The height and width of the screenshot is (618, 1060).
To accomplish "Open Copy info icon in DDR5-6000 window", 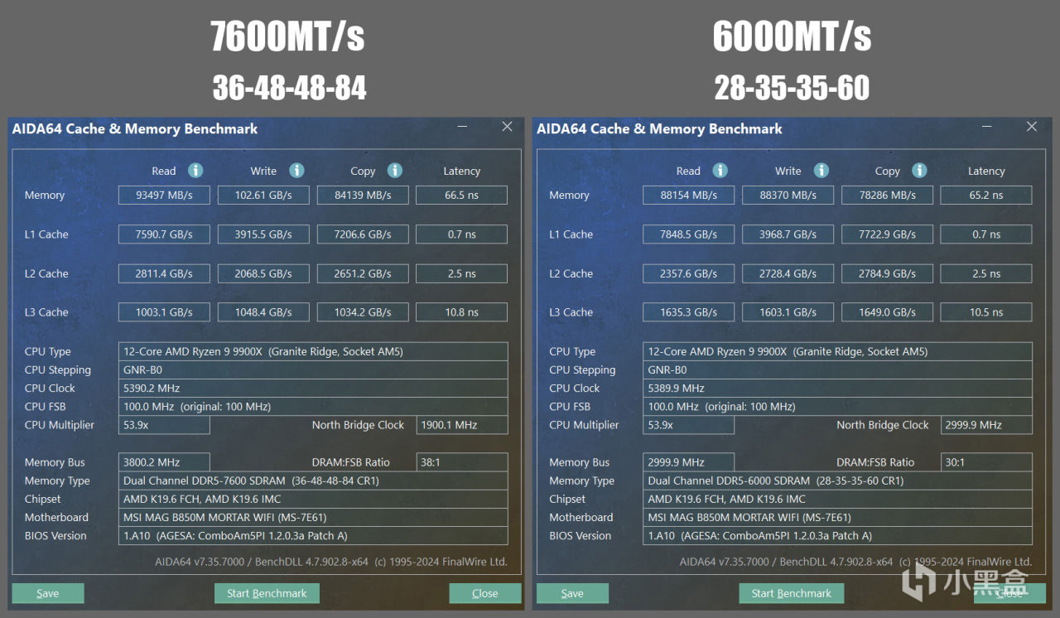I will (919, 170).
